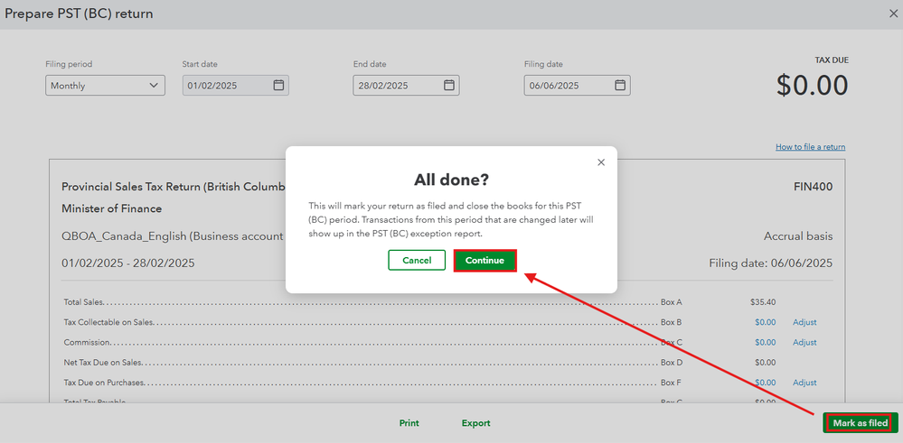Open the Filing date calendar icon

[x=620, y=86]
